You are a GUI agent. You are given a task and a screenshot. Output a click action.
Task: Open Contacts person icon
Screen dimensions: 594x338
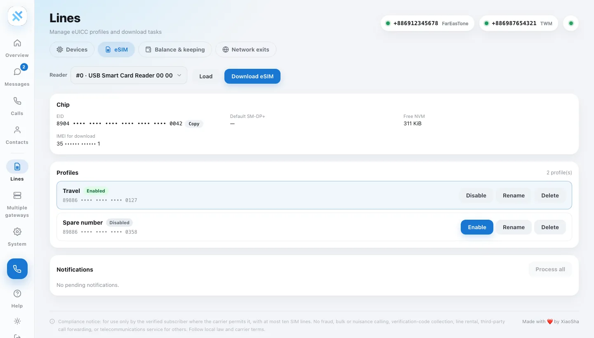(17, 130)
